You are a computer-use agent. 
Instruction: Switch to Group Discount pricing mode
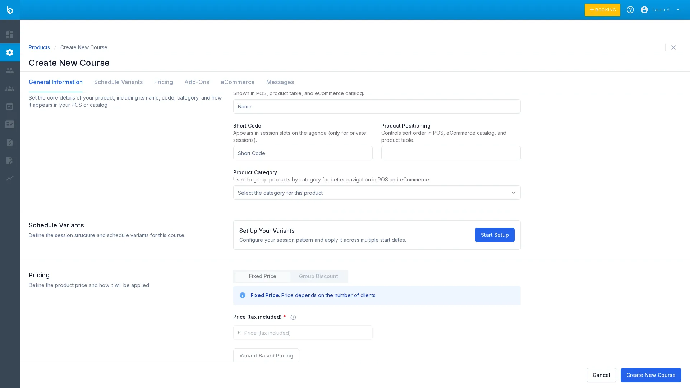318,276
